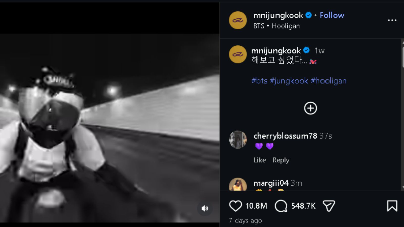Open the Hooligan audio page
The image size is (404, 227).
click(286, 26)
